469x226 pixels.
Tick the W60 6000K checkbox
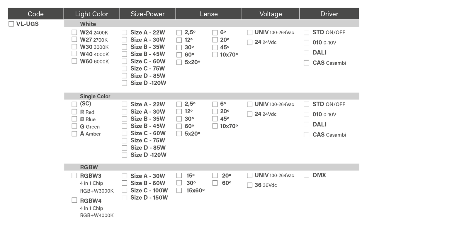(74, 61)
